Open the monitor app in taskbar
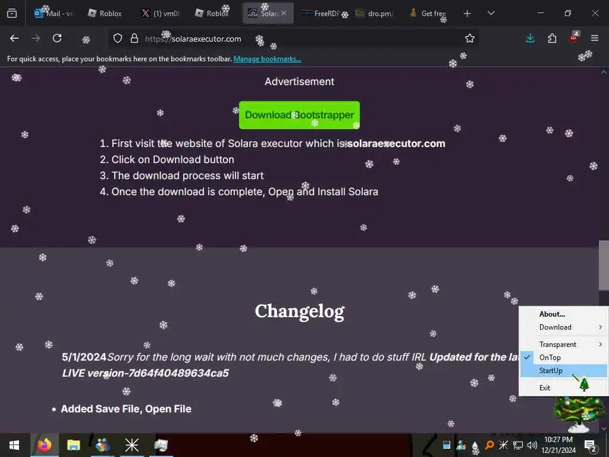This screenshot has height=457, width=609. (x=161, y=445)
